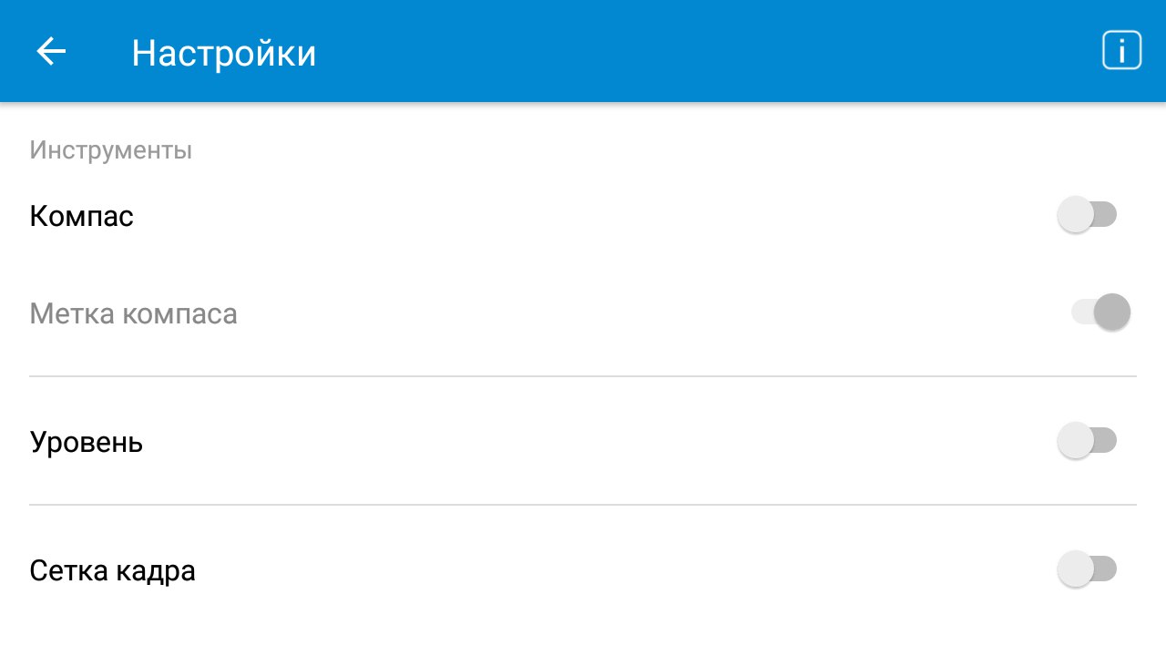This screenshot has width=1166, height=656.
Task: Click the knob of the Метка компаса switch
Action: pos(1112,313)
